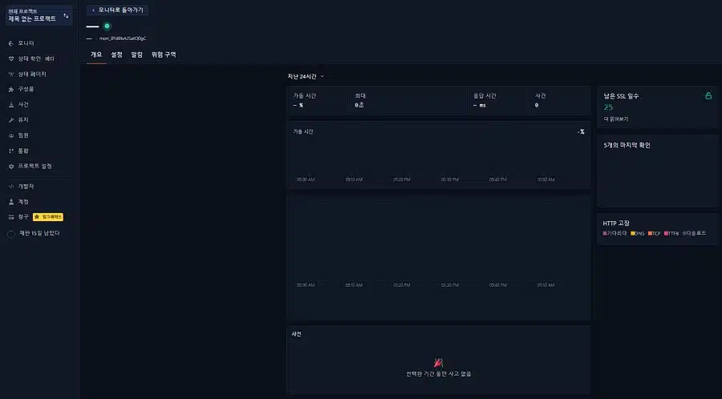Screen dimensions: 722x399
Task: Click the 청구 credit card icon
Action: click(11, 217)
